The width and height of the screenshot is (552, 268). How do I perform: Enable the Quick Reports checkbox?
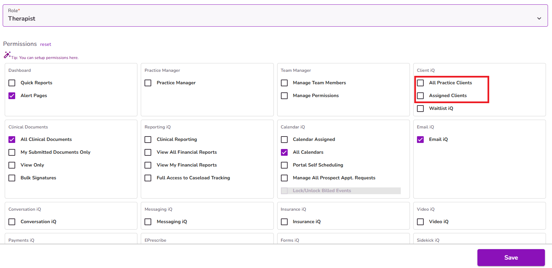pyautogui.click(x=12, y=83)
